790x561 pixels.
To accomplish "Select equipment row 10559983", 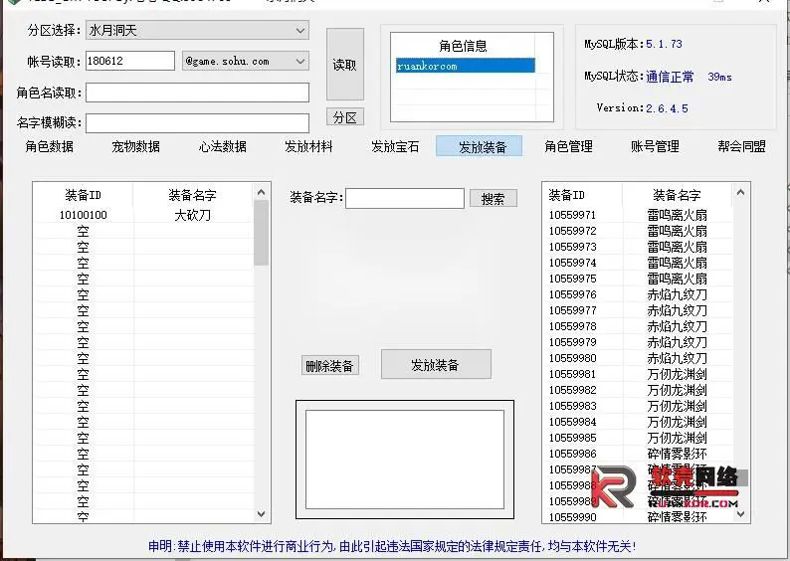I will click(x=639, y=406).
